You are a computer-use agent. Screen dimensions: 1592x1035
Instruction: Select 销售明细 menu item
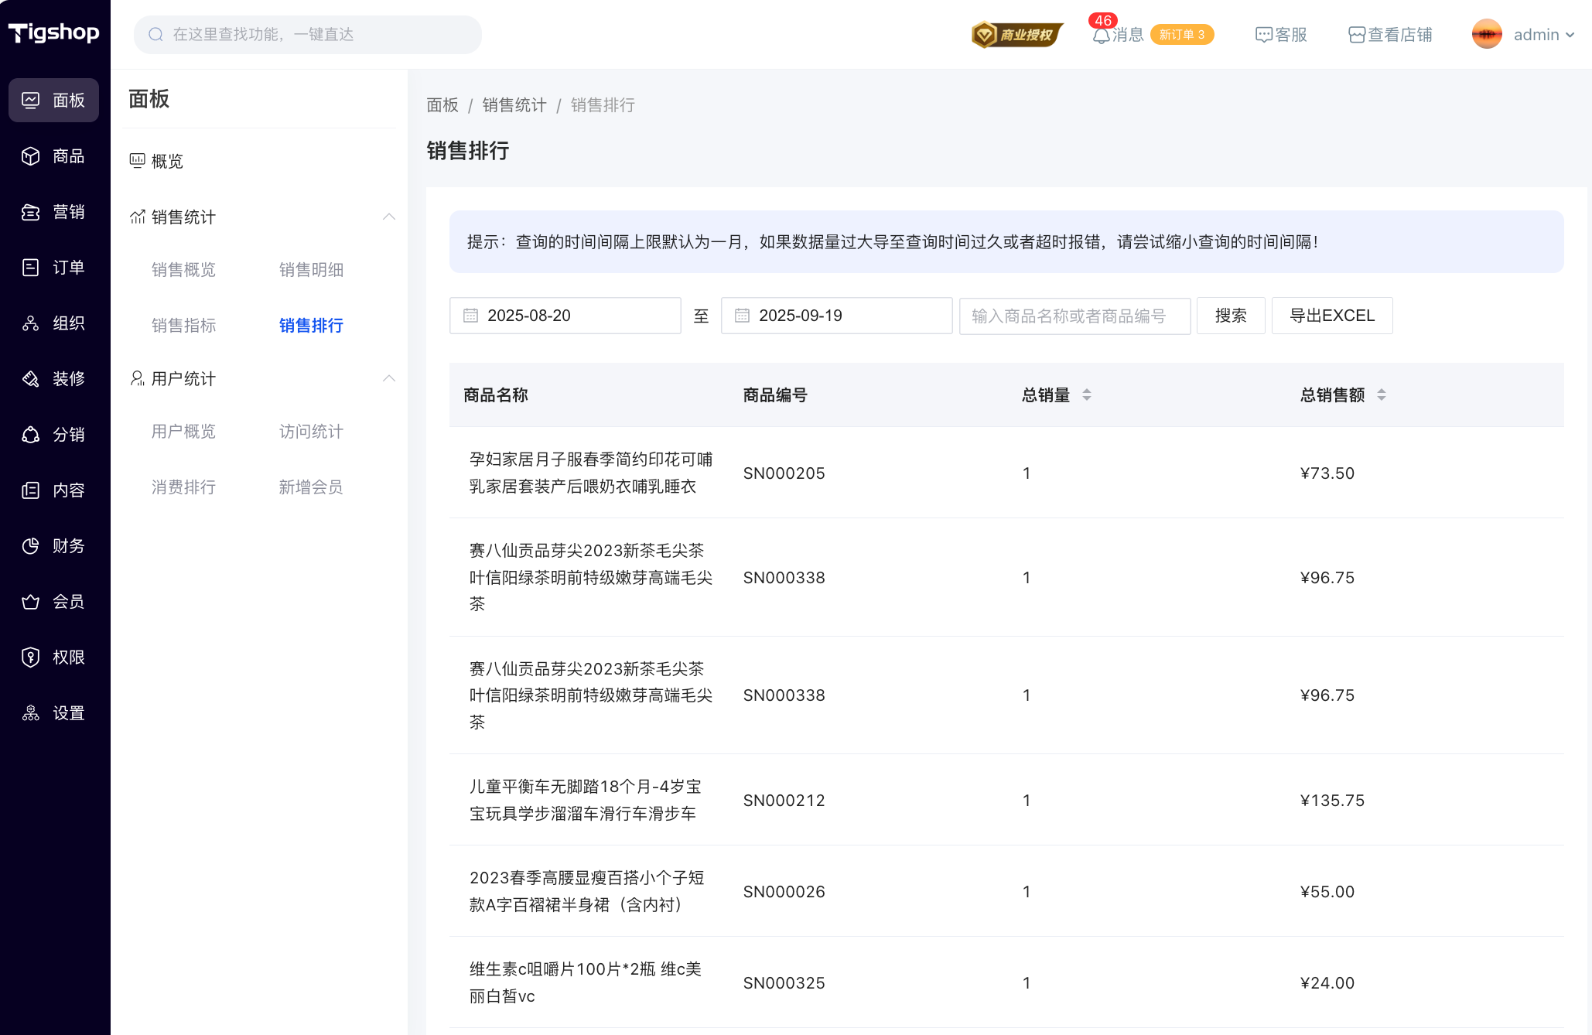point(311,270)
